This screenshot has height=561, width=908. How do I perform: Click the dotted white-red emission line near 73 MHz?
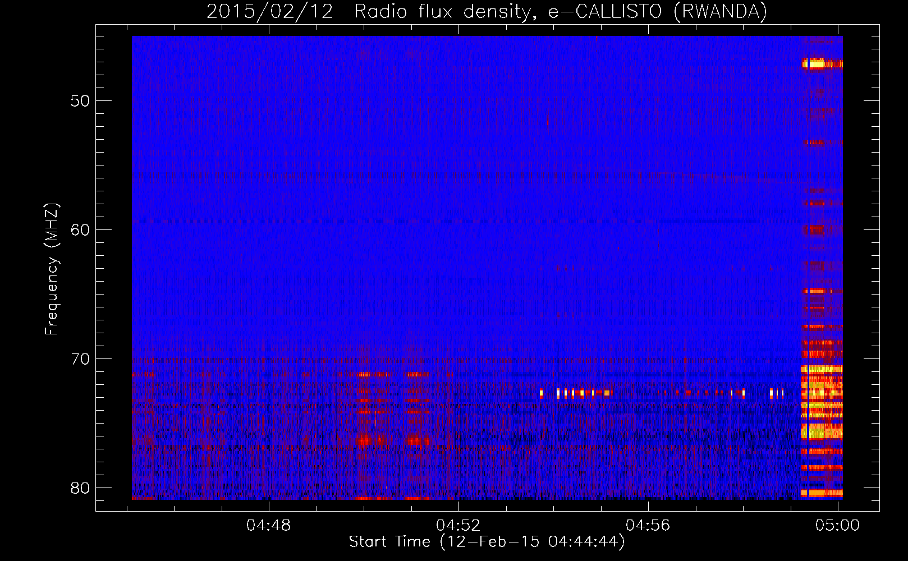[x=662, y=393]
